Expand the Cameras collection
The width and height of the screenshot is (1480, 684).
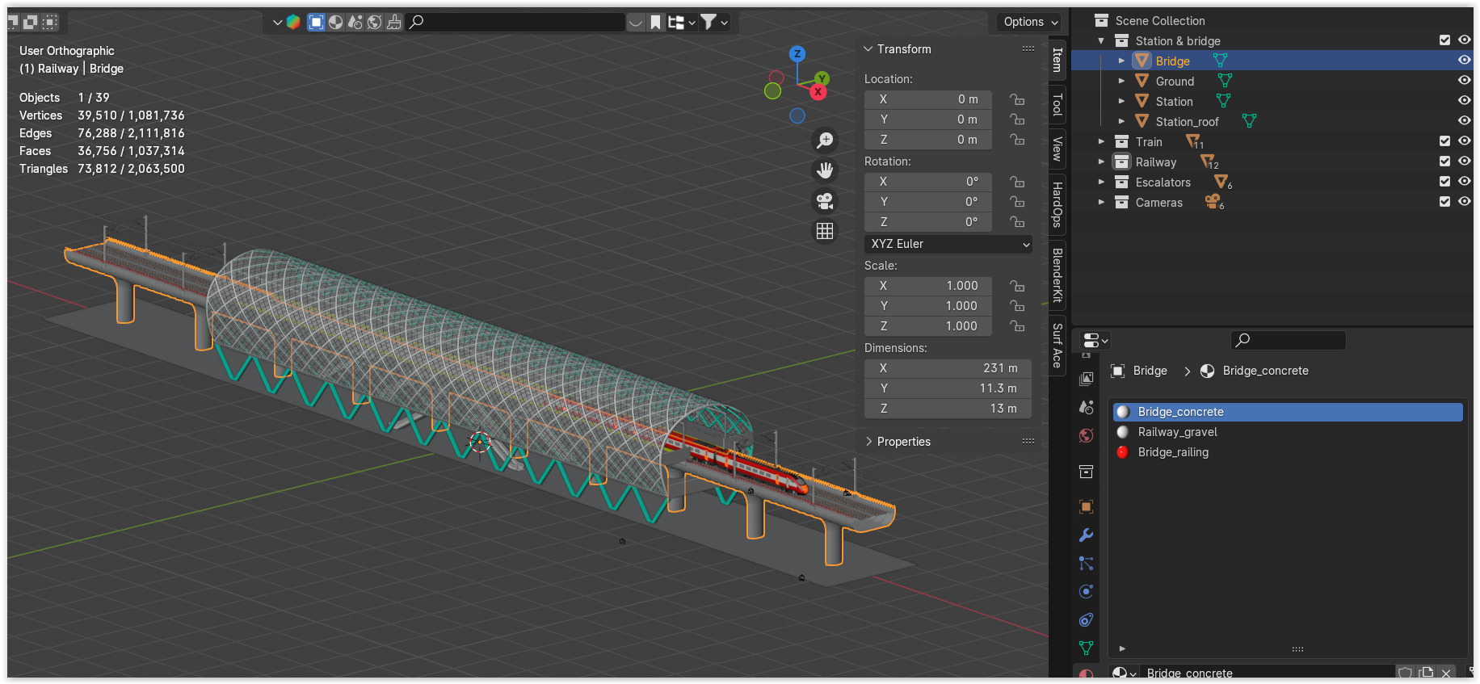coord(1101,202)
